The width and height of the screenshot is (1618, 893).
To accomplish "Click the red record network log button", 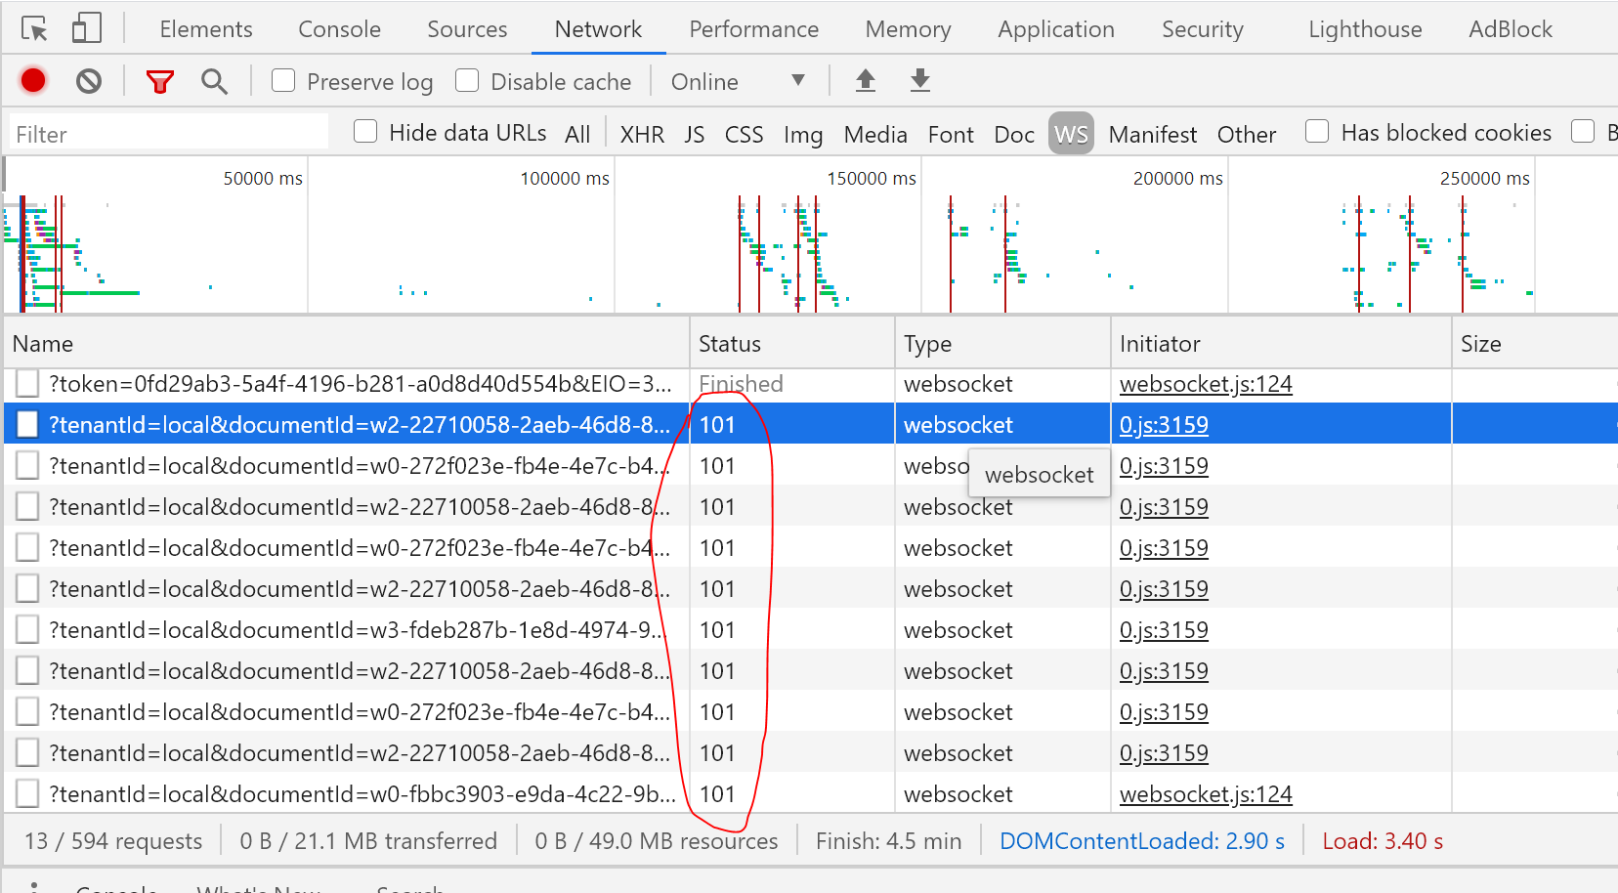I will click(32, 81).
